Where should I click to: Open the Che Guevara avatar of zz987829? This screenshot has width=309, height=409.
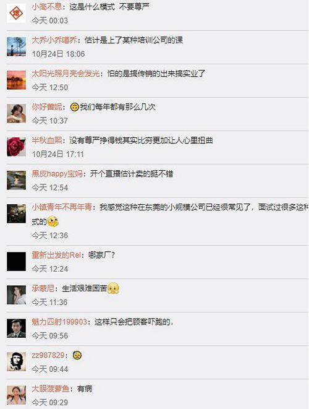pos(16,361)
